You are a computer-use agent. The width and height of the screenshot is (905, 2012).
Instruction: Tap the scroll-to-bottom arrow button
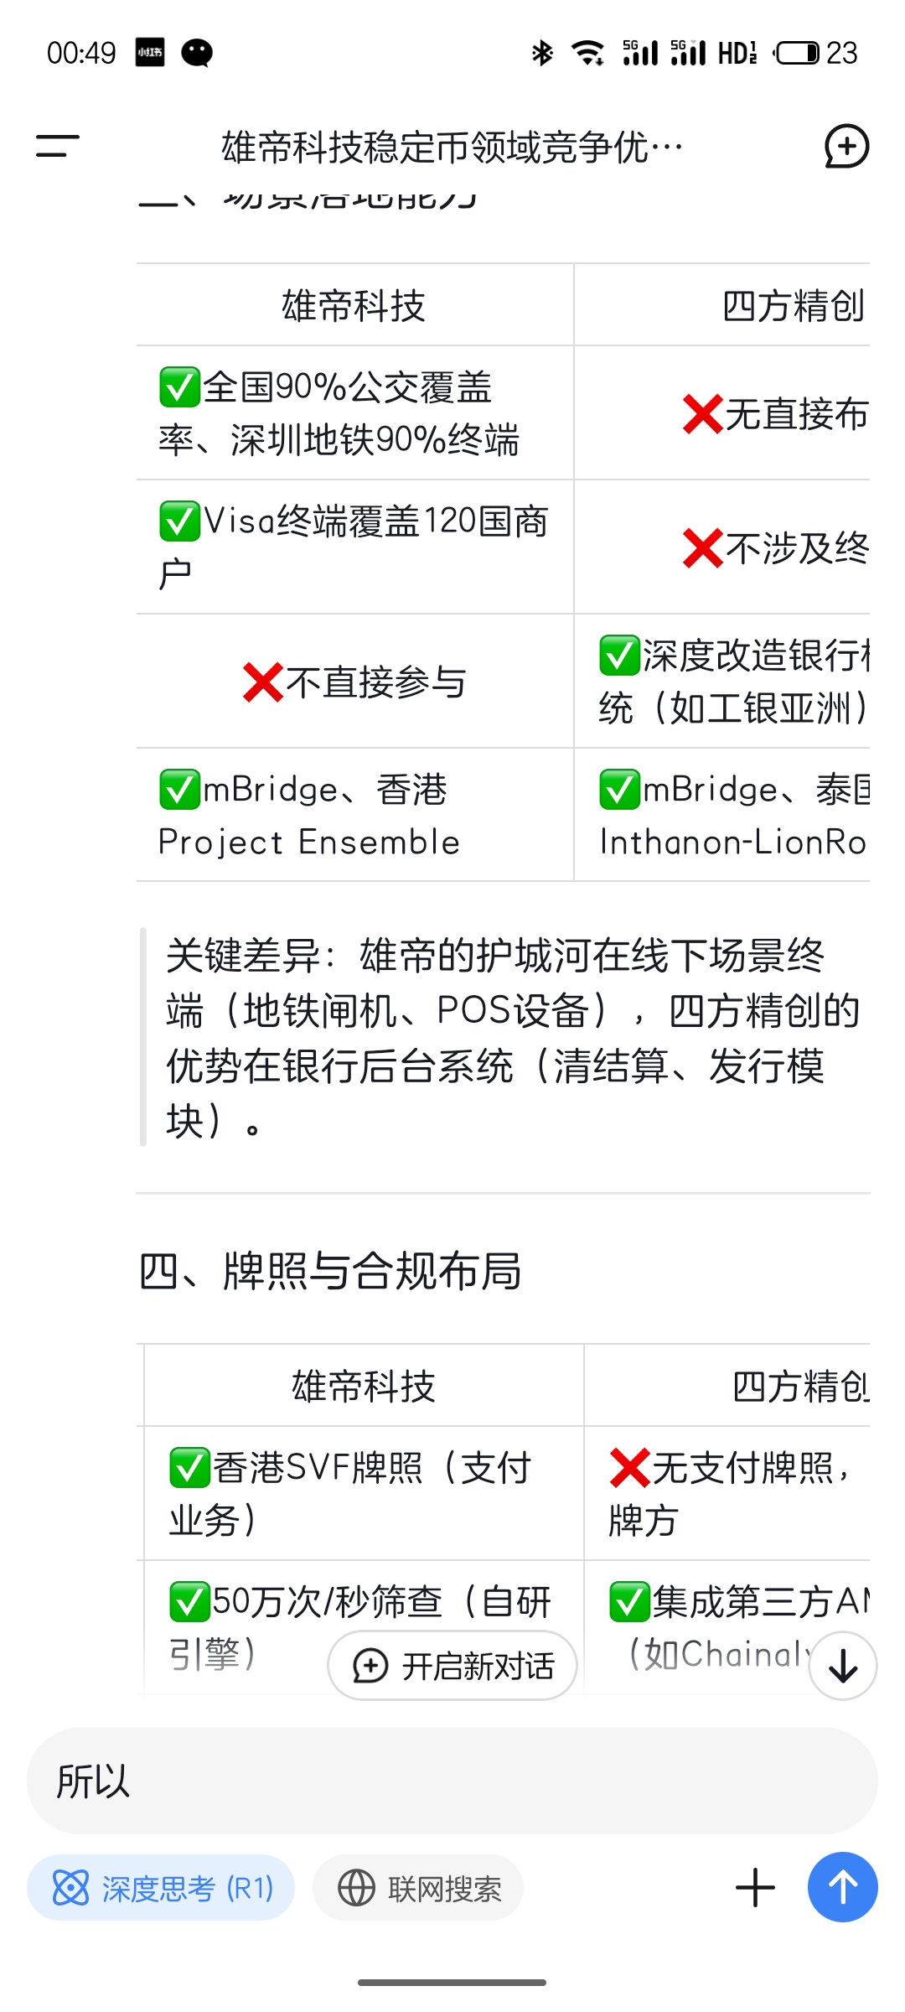pyautogui.click(x=843, y=1666)
